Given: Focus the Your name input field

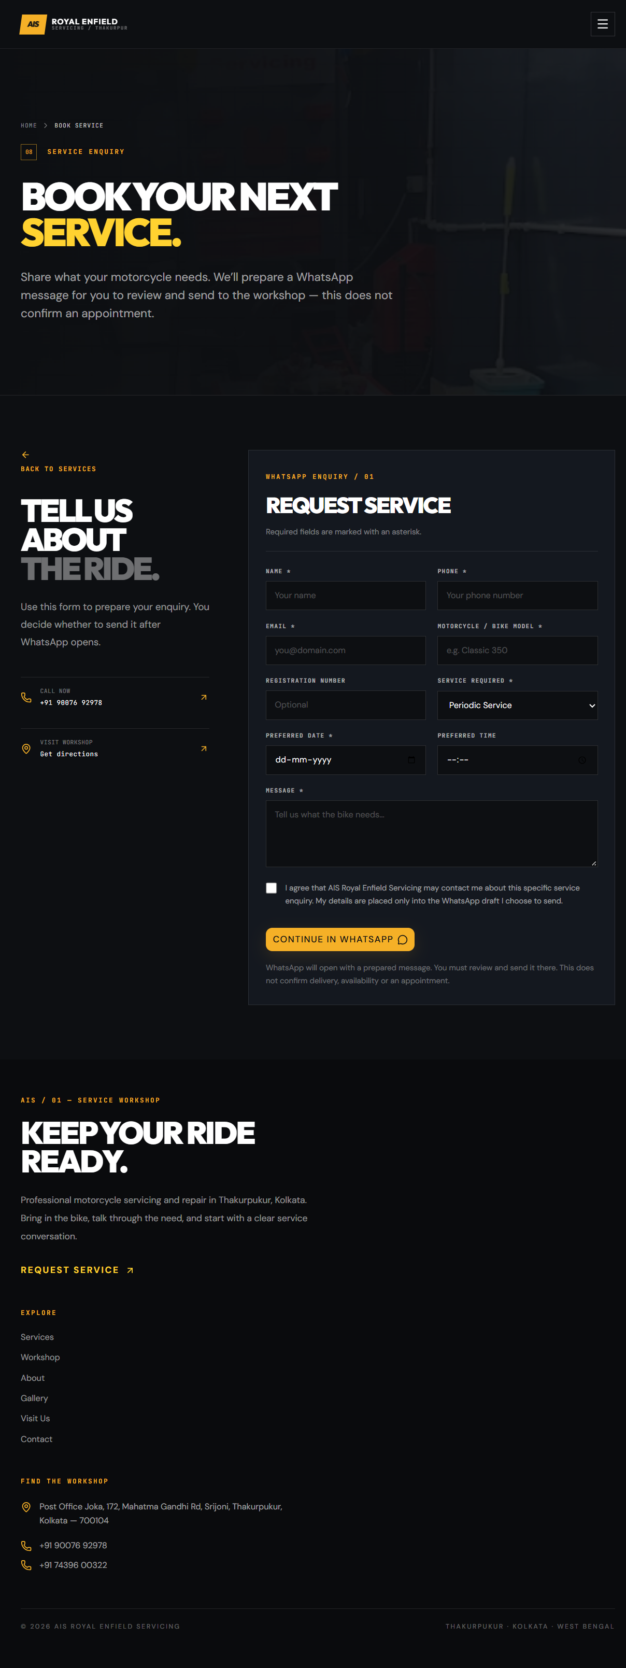Looking at the screenshot, I should 345,595.
